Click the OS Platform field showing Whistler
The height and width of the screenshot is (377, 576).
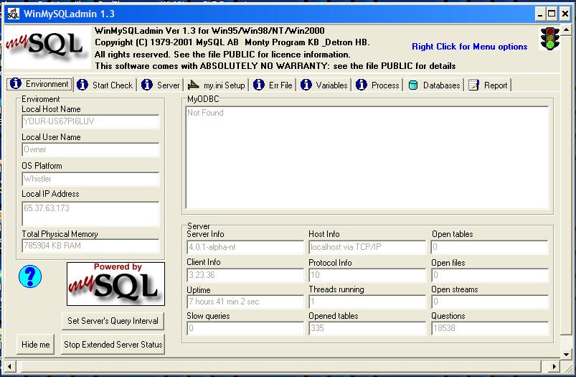click(90, 179)
